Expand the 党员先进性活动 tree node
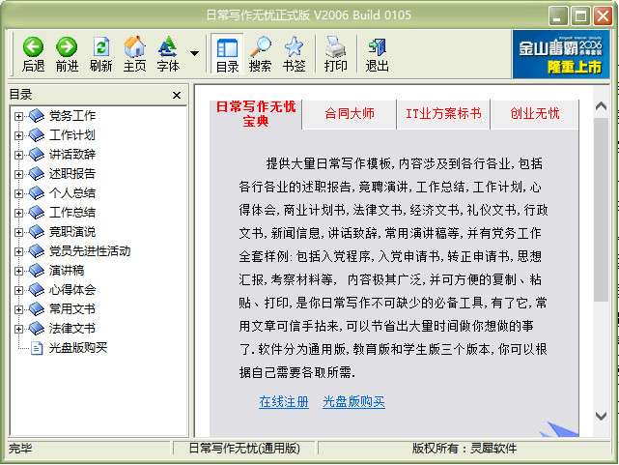The height and width of the screenshot is (465, 619). tap(18, 251)
